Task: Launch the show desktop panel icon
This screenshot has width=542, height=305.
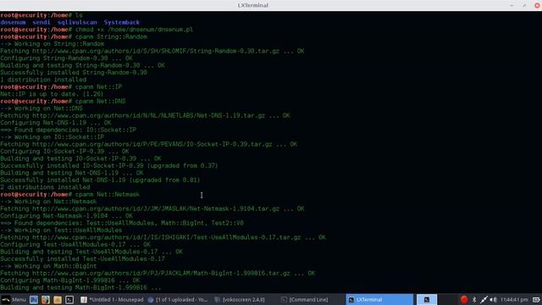Action: click(34, 299)
